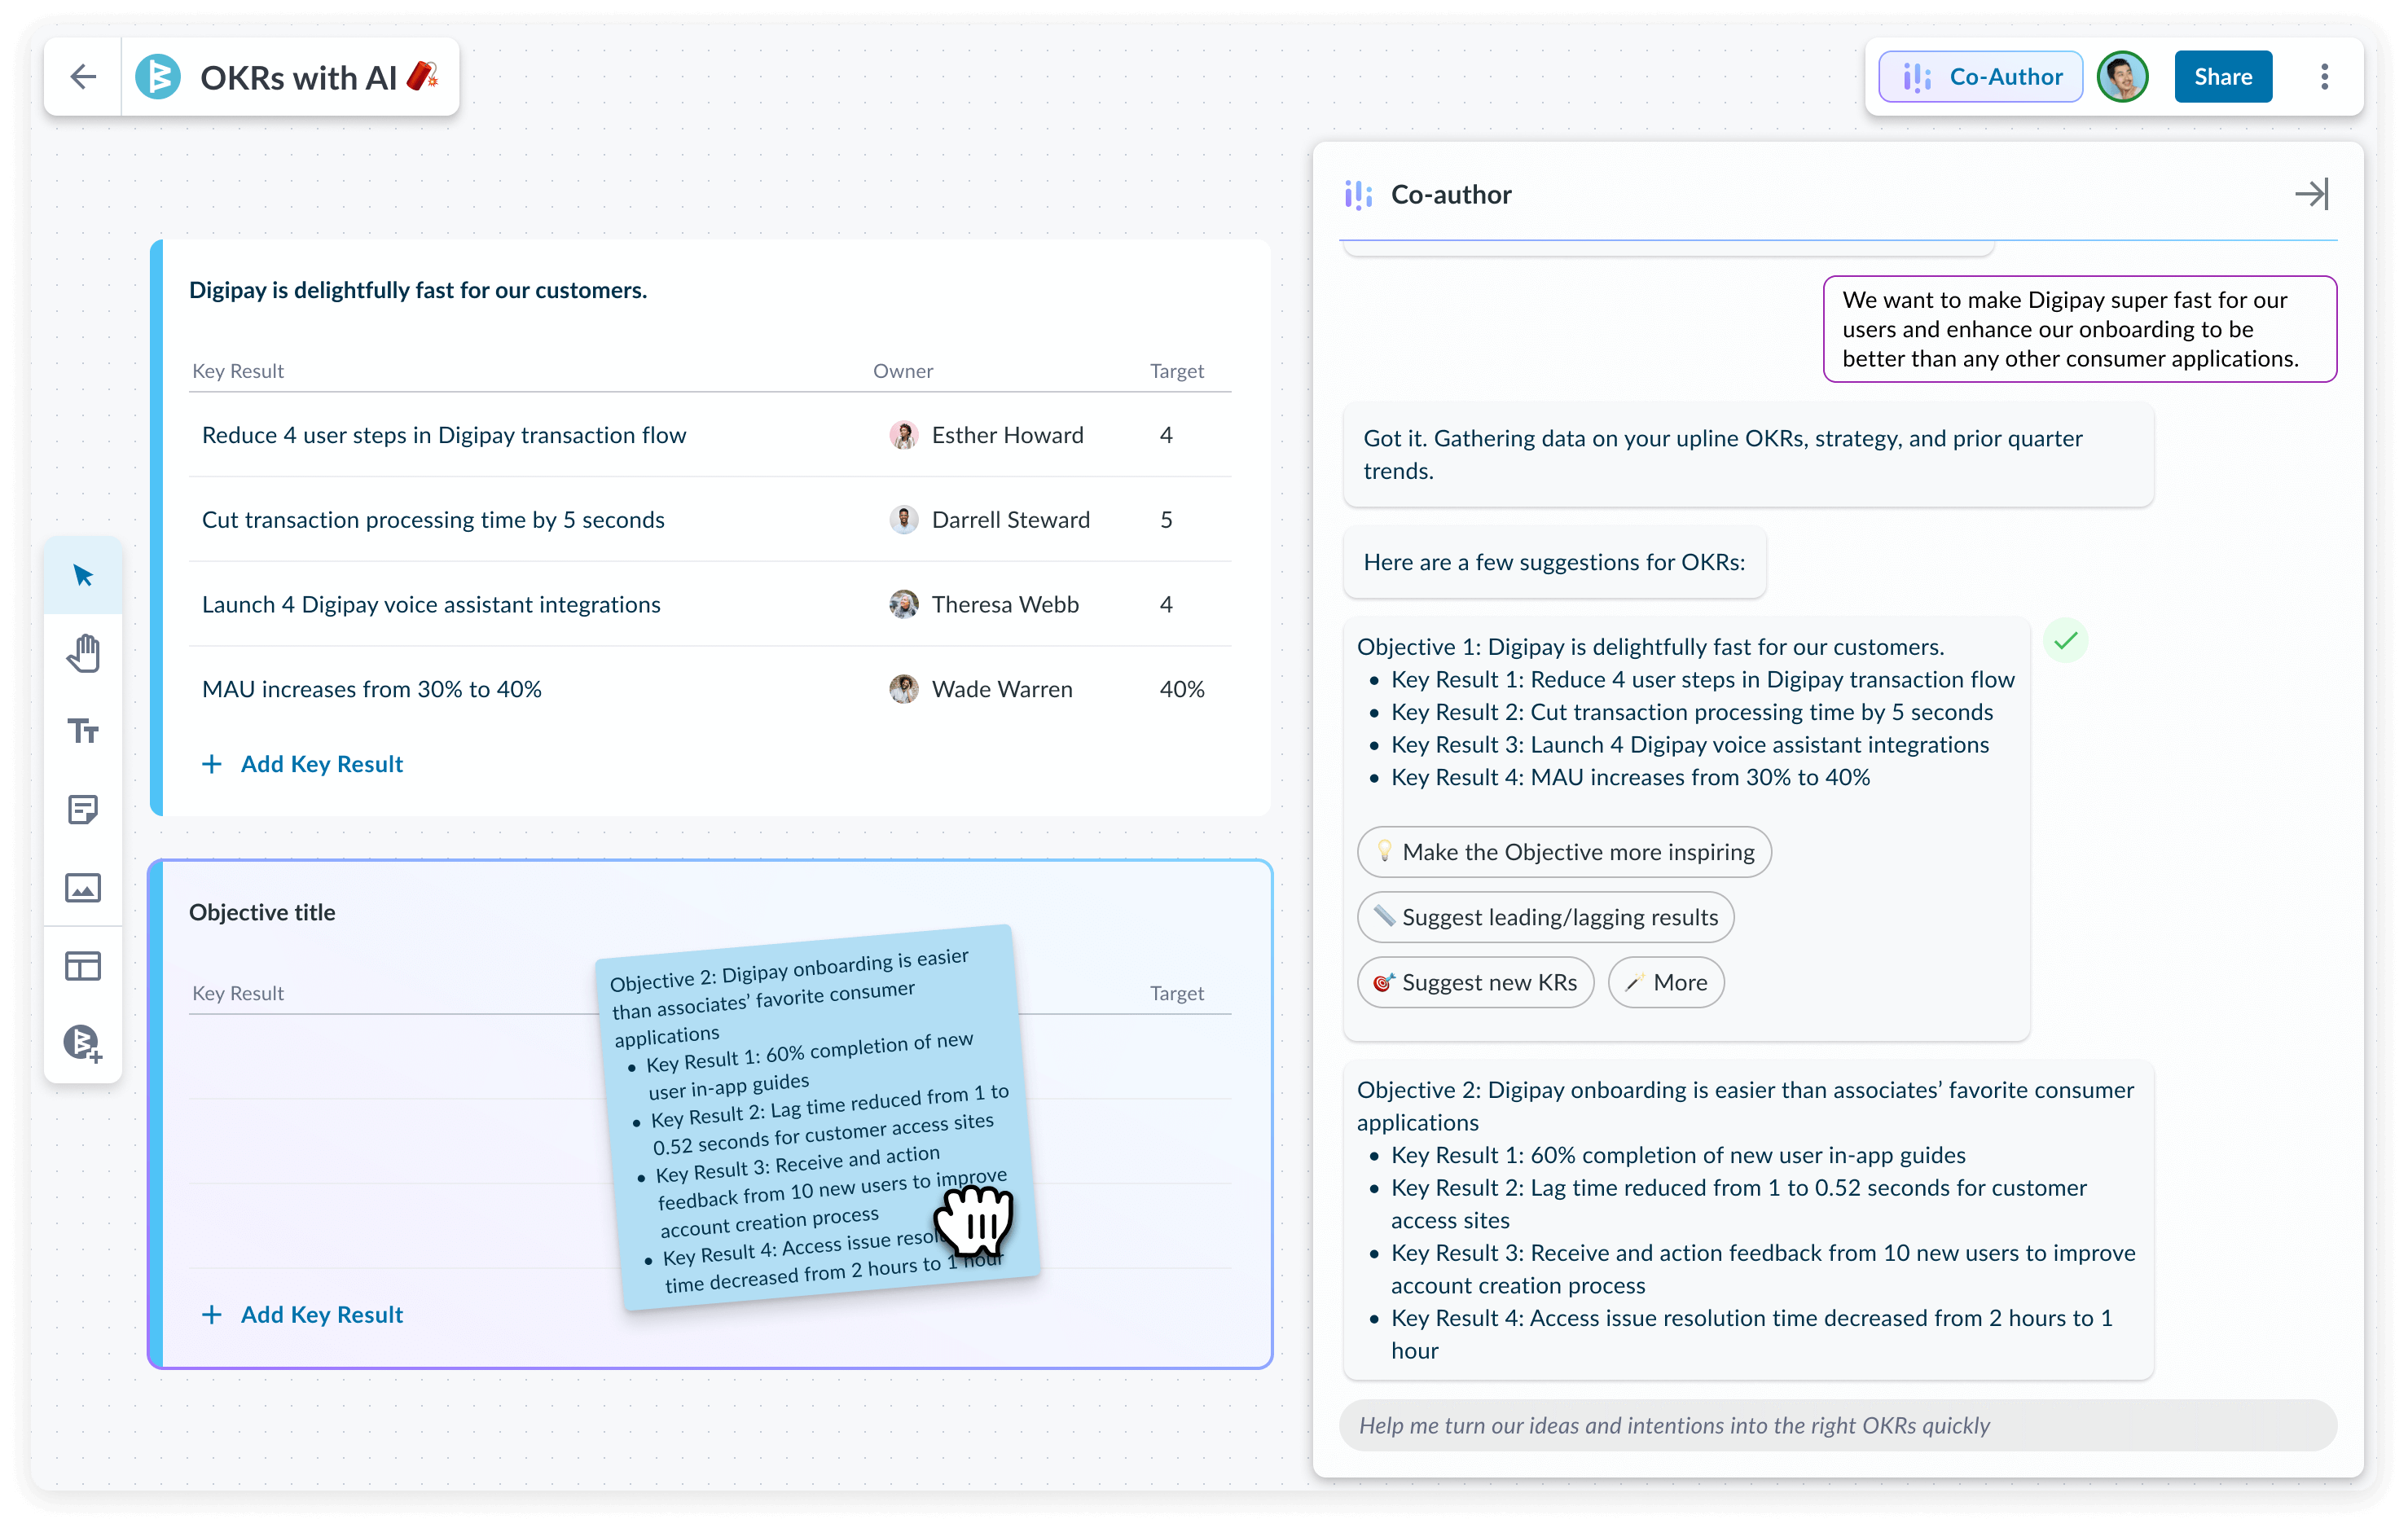
Task: Click the Got it. Gathering data message
Action: tap(1748, 454)
